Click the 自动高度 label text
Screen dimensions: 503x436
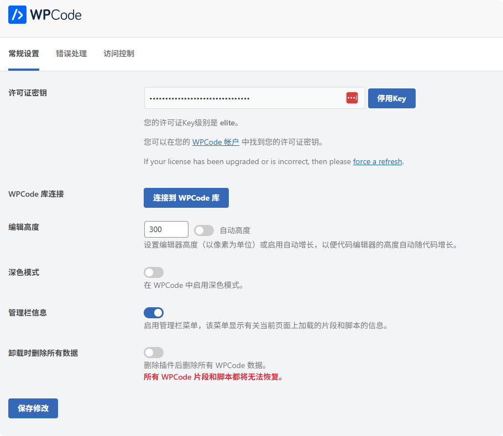[x=235, y=230]
